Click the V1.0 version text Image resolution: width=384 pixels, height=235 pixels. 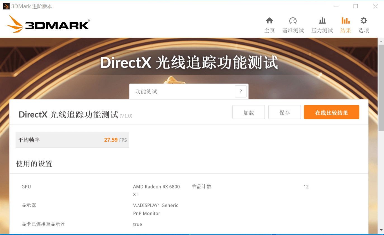pos(126,116)
